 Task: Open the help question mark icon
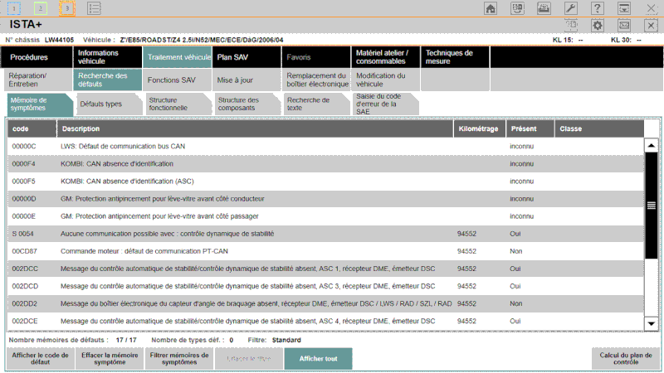pos(598,8)
